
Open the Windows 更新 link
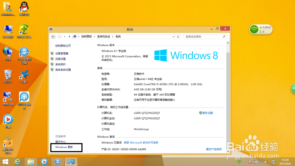pos(64,147)
